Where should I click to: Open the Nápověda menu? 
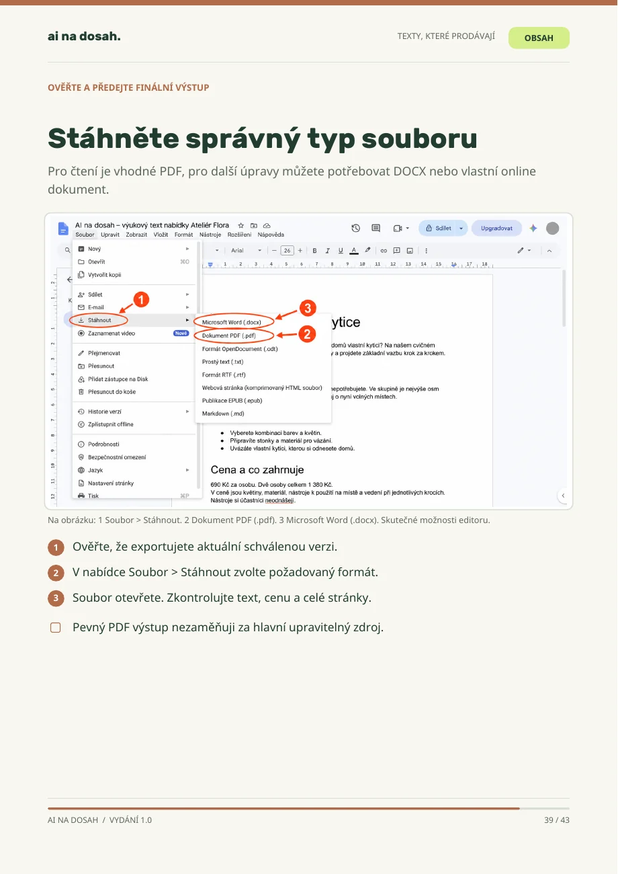click(271, 235)
